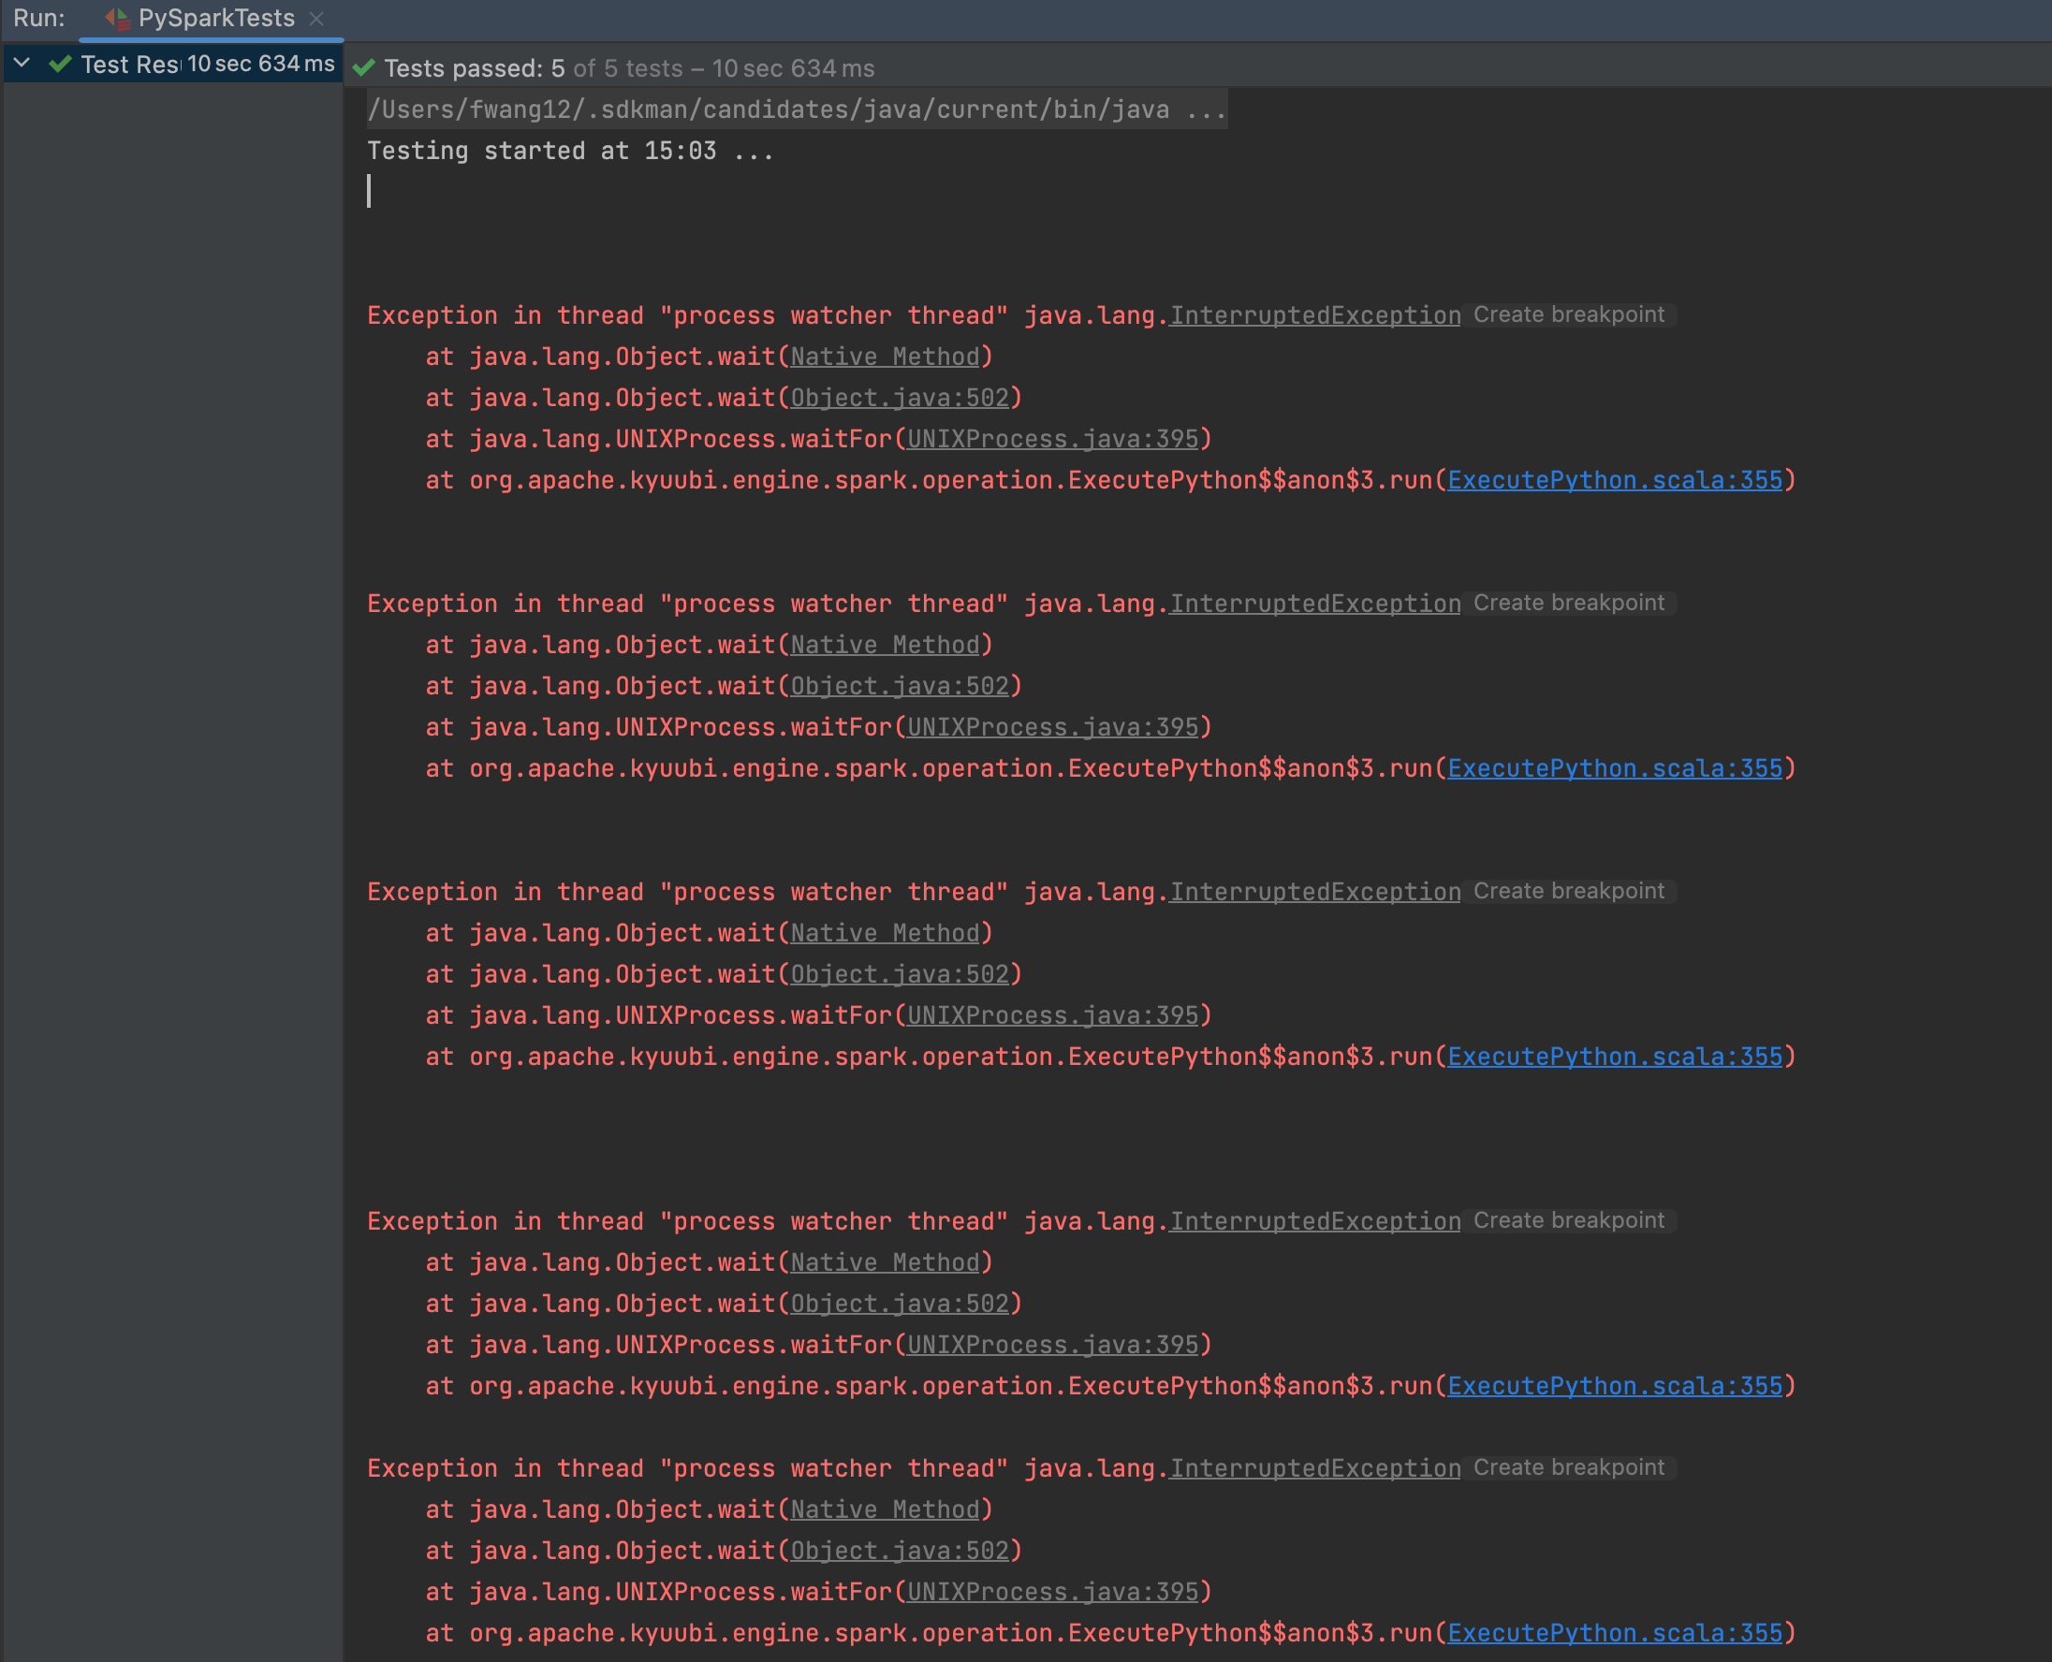Collapse the Test Results tree chevron

tap(22, 64)
